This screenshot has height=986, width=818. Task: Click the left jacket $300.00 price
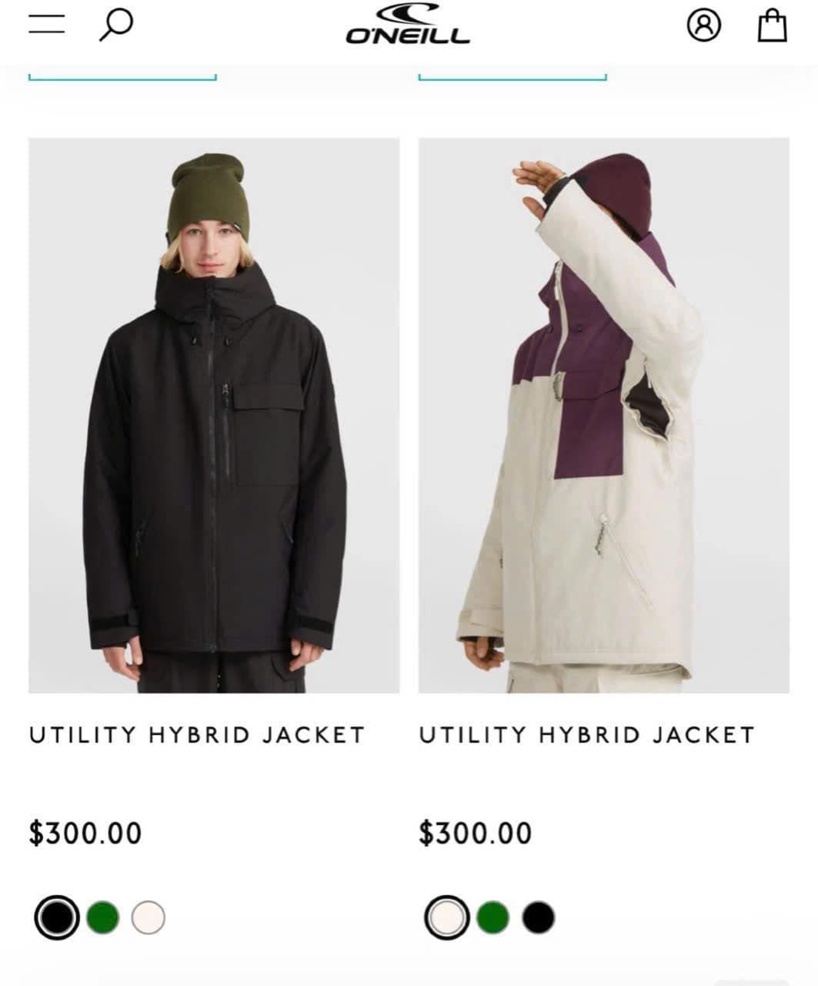[85, 833]
